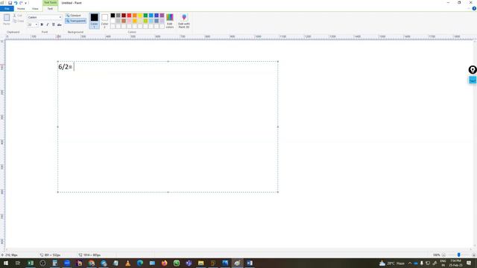Open the Edit colors dialog

tap(170, 21)
